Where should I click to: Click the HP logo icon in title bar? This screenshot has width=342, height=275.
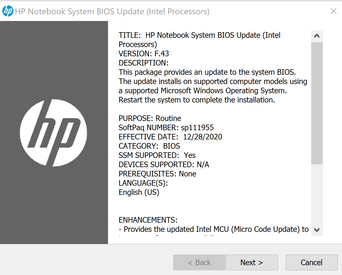coord(8,11)
